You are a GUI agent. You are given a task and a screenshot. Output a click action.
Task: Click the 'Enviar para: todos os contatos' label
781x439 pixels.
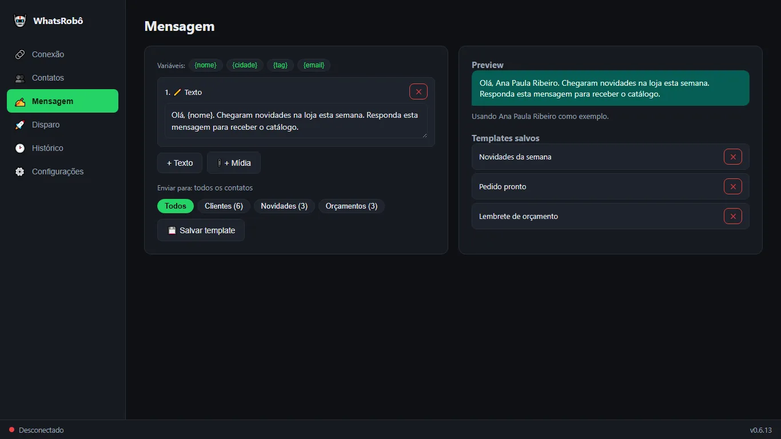point(205,187)
